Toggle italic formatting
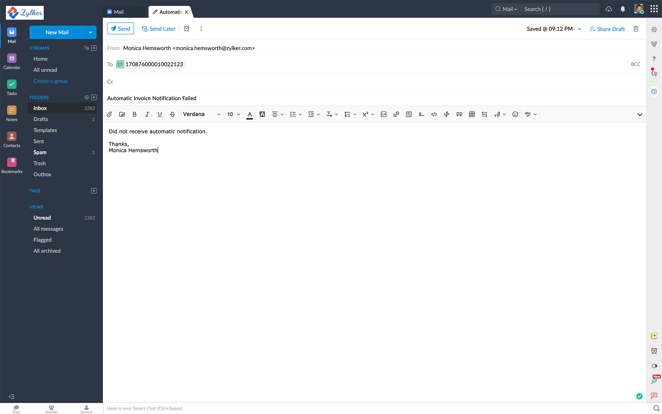The image size is (662, 414). tap(147, 114)
